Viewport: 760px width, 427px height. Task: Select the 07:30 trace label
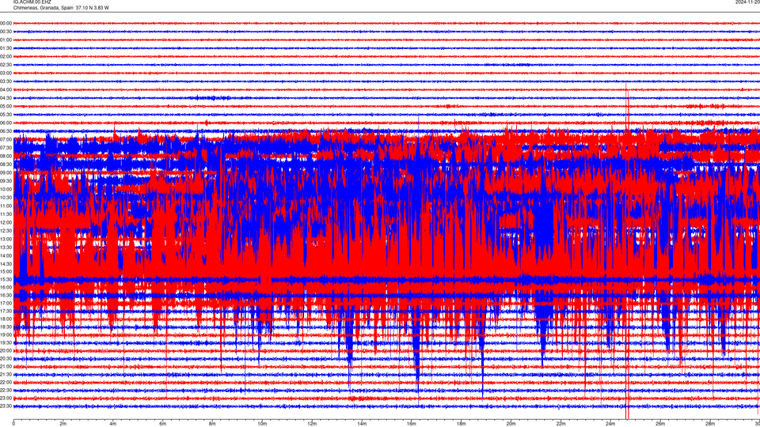point(6,148)
